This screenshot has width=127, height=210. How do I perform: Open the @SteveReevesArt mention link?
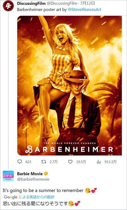click(x=84, y=10)
